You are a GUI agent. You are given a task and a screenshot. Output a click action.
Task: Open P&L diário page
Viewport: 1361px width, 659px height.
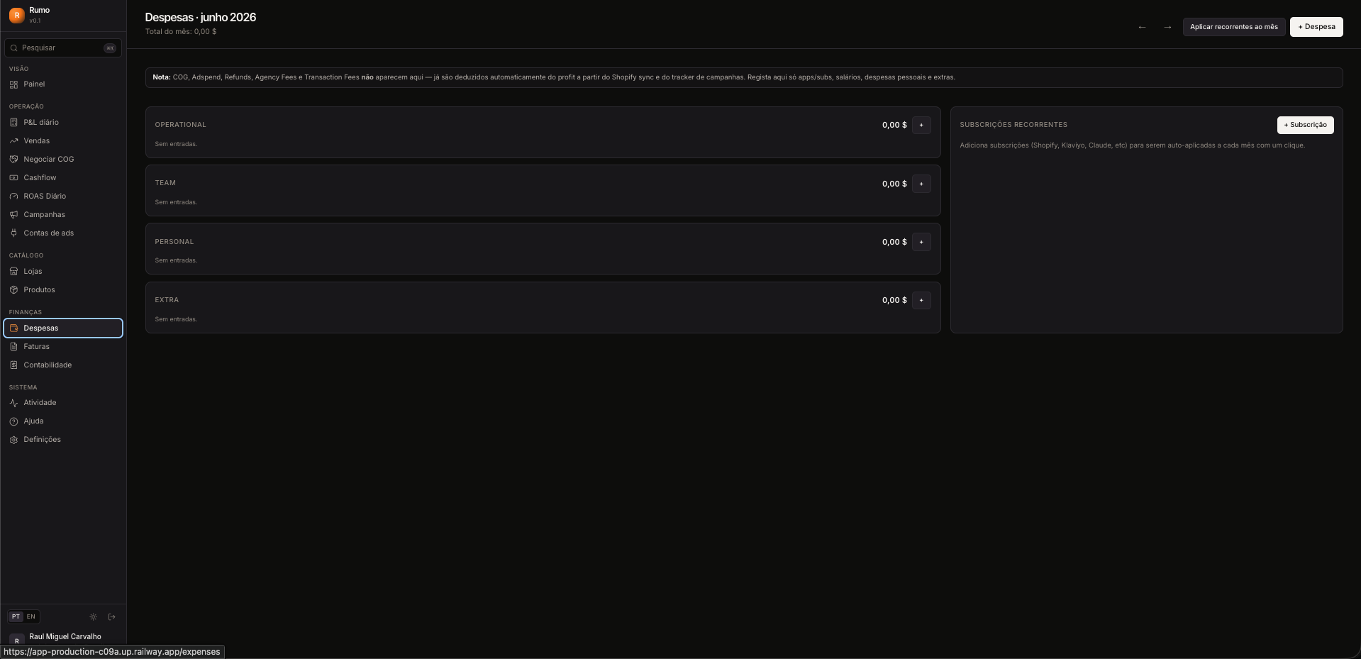[x=63, y=123]
